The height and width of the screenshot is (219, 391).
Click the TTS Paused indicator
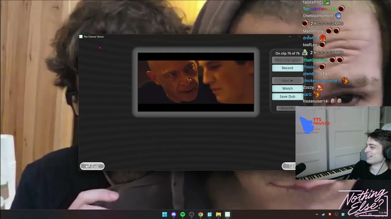click(x=315, y=125)
